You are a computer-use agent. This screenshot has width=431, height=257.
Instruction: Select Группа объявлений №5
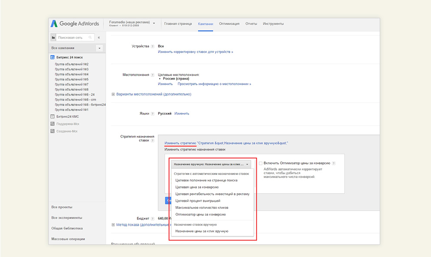72,79
